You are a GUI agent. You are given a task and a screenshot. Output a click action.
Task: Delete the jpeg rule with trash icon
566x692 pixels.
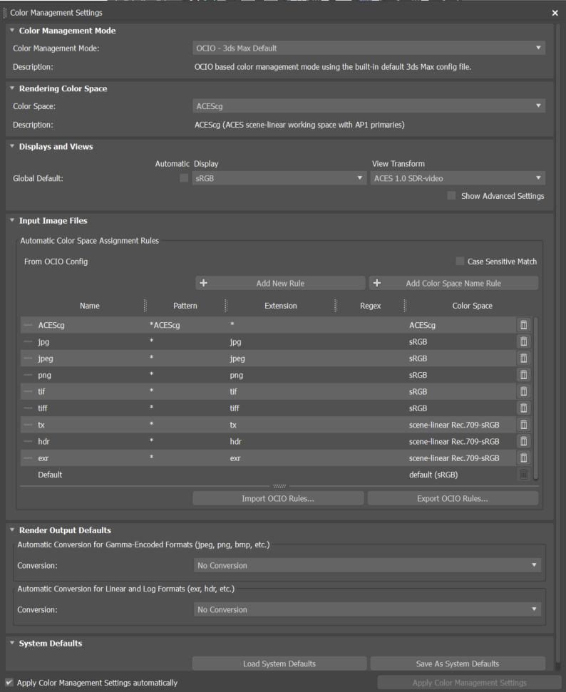click(x=524, y=358)
